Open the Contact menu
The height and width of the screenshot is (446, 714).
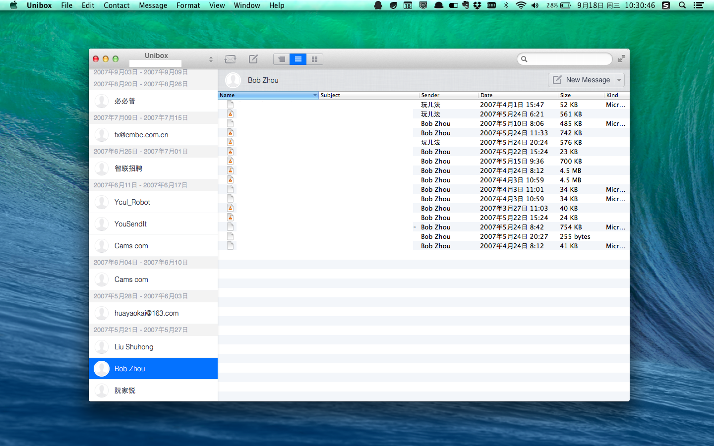(117, 5)
